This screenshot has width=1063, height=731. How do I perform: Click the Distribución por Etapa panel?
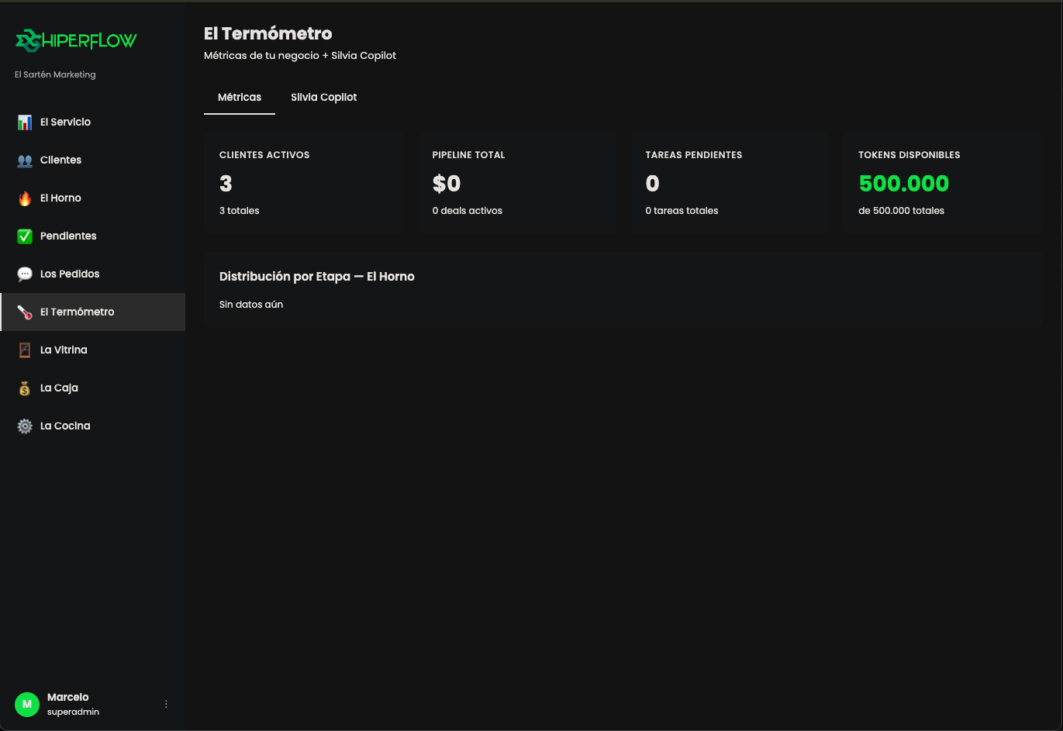pos(623,289)
